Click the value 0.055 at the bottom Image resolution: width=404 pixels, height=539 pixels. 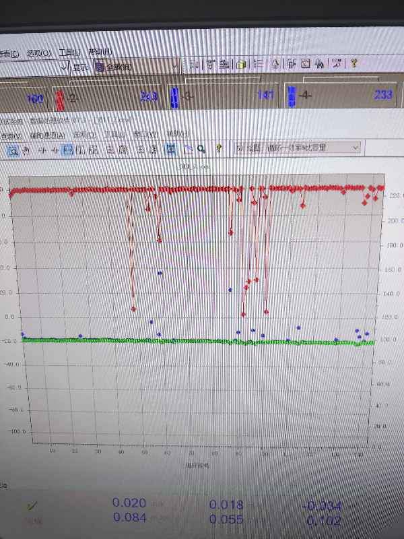(226, 519)
